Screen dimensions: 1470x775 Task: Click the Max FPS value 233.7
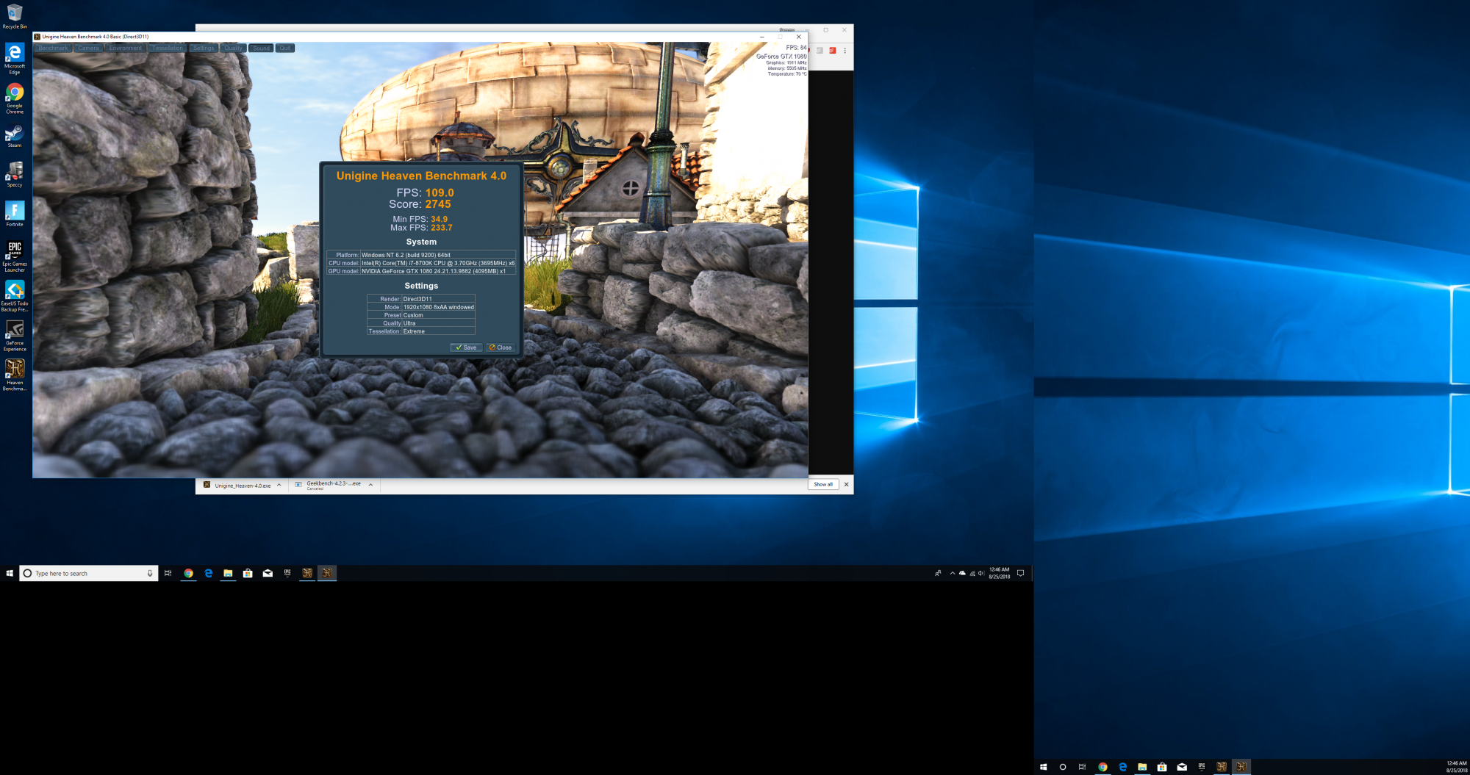(442, 228)
